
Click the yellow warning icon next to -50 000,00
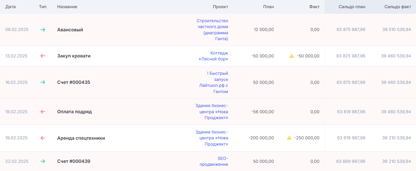tap(292, 56)
